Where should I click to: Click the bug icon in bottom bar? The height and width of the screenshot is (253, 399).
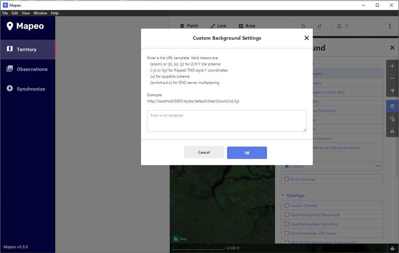click(x=392, y=248)
